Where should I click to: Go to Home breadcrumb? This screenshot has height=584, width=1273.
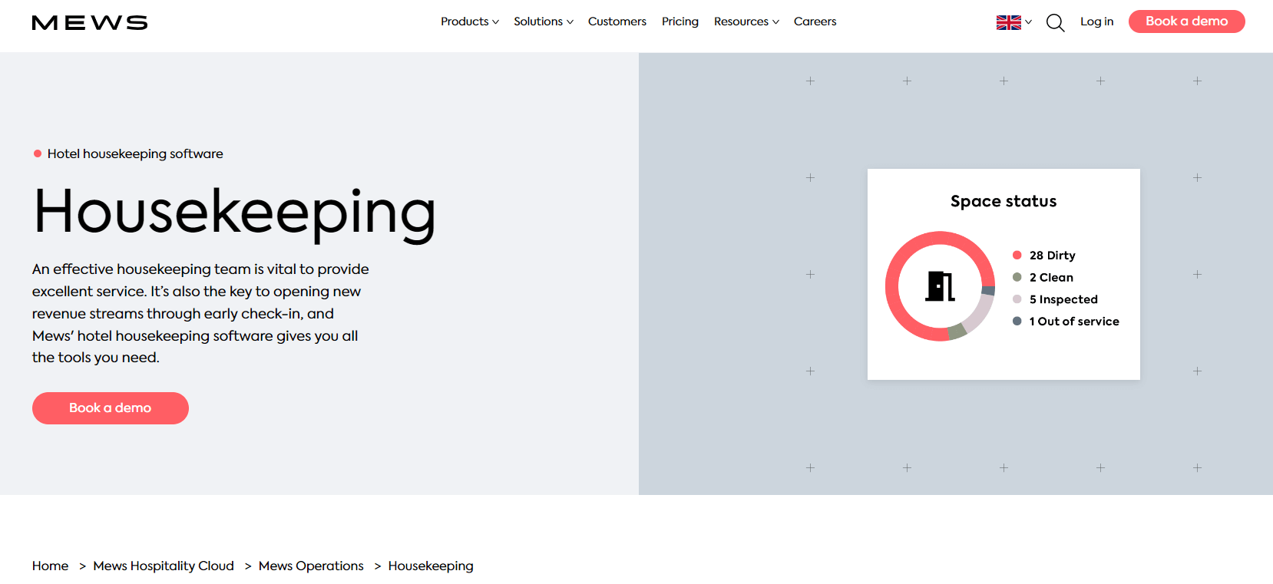coord(50,566)
